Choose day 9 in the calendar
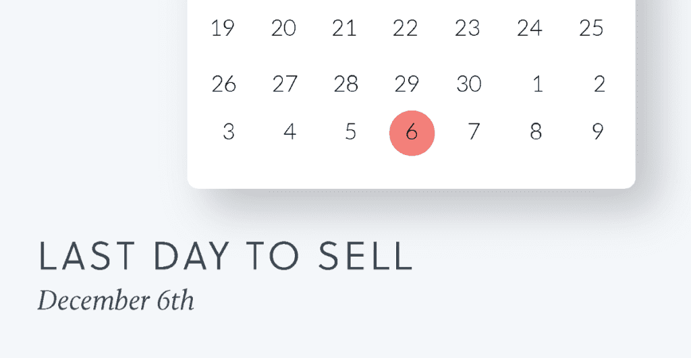Viewport: 691px width, 358px height. pyautogui.click(x=598, y=131)
